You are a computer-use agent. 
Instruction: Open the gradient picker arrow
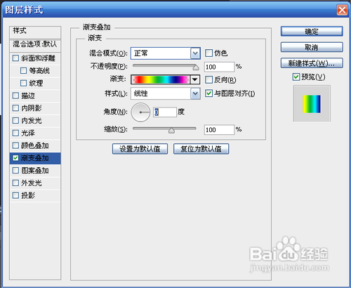click(x=195, y=79)
